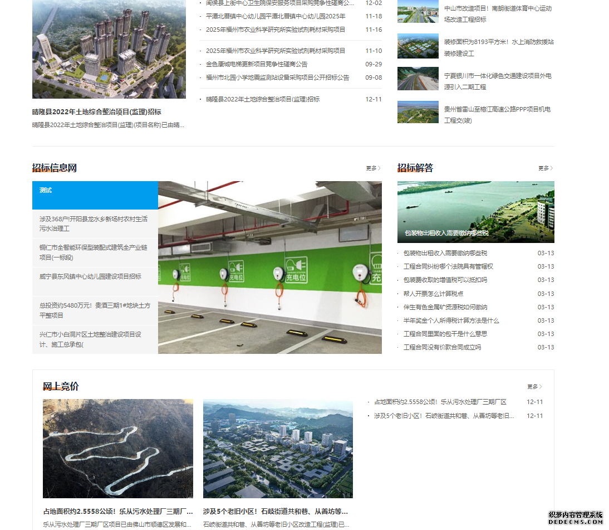Screen dimensions: 609x530
Task: Click thumbnail beside 宁夏银川市一体化绿色交通建设项目
Action: pyautogui.click(x=418, y=79)
